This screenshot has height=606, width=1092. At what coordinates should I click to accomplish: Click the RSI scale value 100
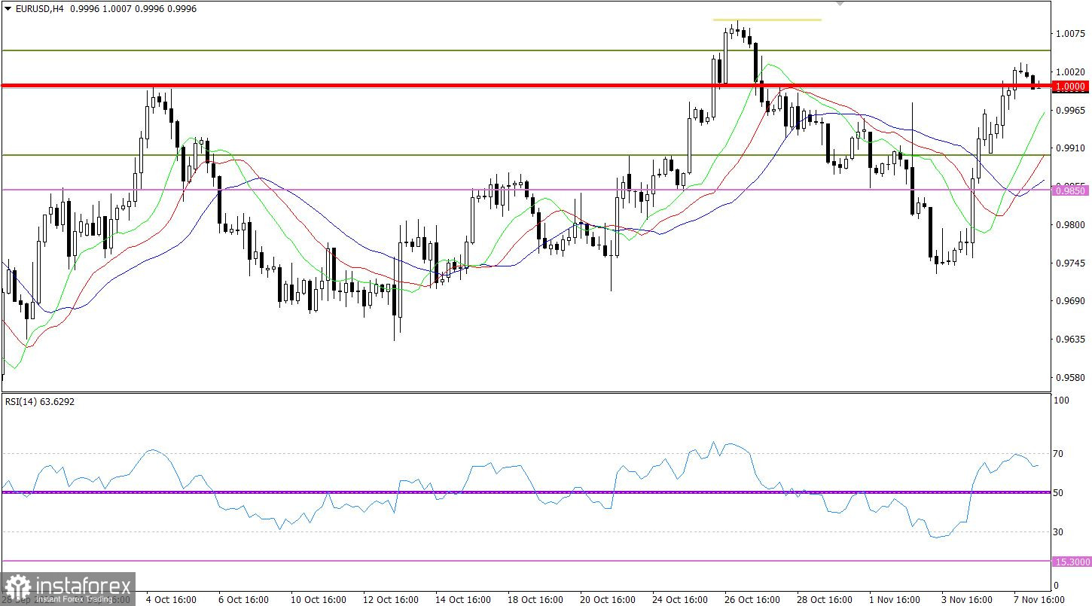[x=1060, y=401]
